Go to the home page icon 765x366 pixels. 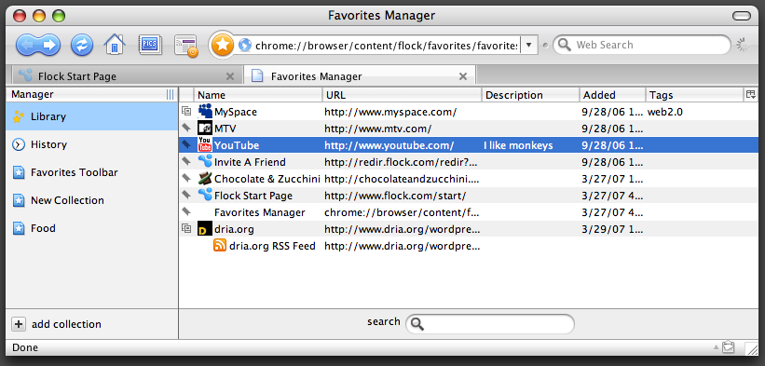point(115,45)
